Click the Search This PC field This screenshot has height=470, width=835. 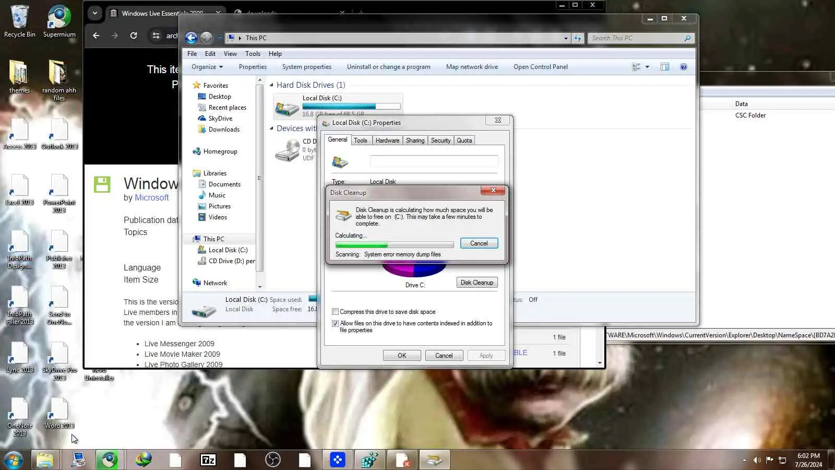pos(641,38)
